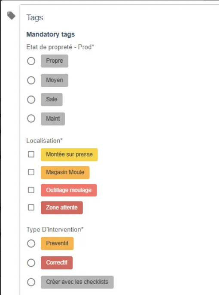Select the Propre radio button
219x295 pixels.
click(x=31, y=61)
